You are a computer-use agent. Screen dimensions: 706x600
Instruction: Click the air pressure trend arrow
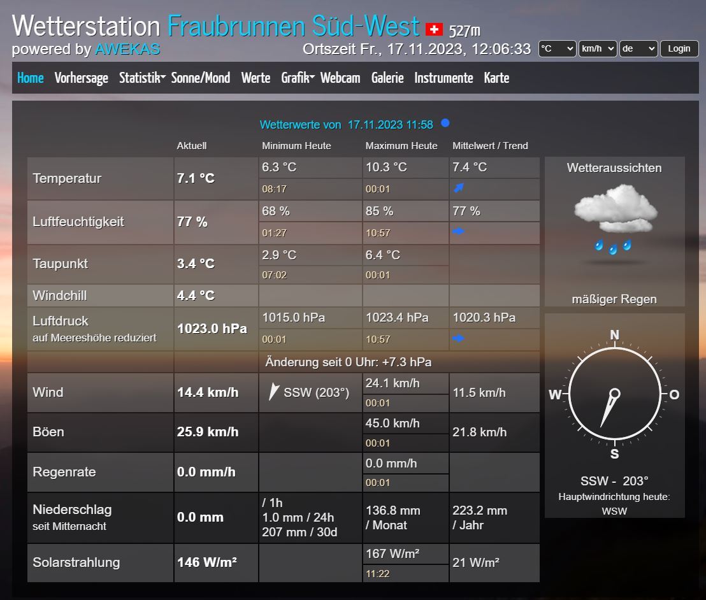pos(458,339)
